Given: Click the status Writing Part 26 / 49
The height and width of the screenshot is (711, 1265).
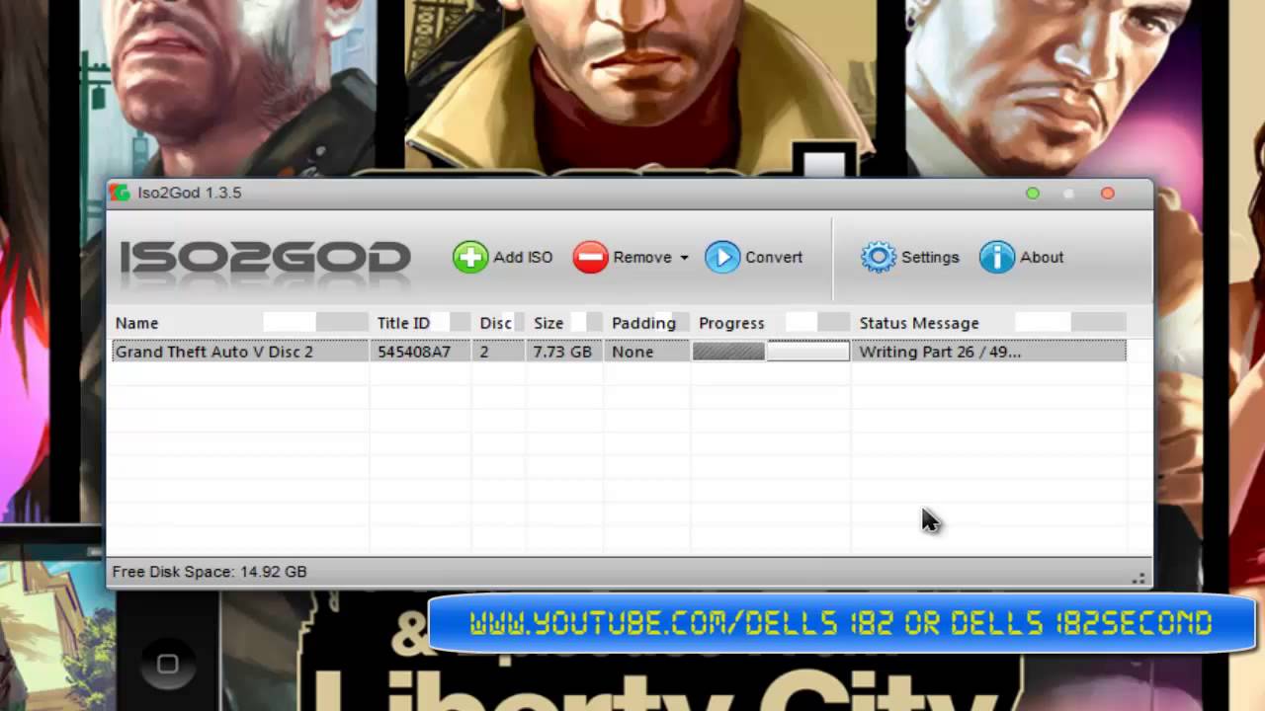Looking at the screenshot, I should click(940, 352).
